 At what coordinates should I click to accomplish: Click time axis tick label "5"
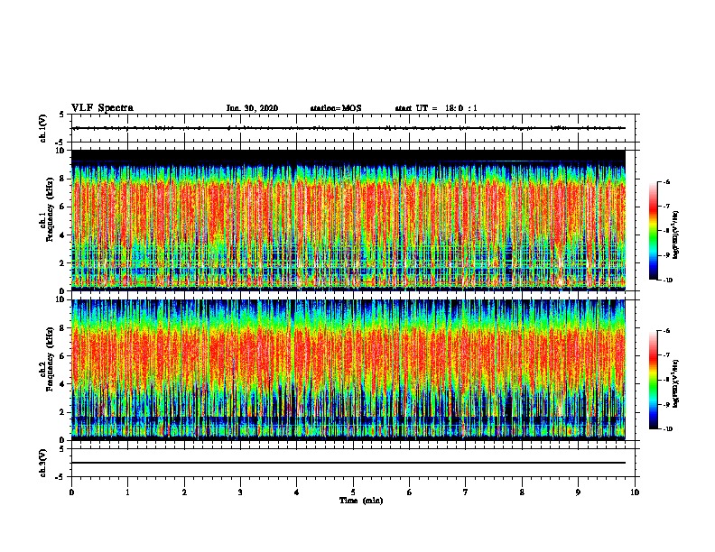click(353, 492)
